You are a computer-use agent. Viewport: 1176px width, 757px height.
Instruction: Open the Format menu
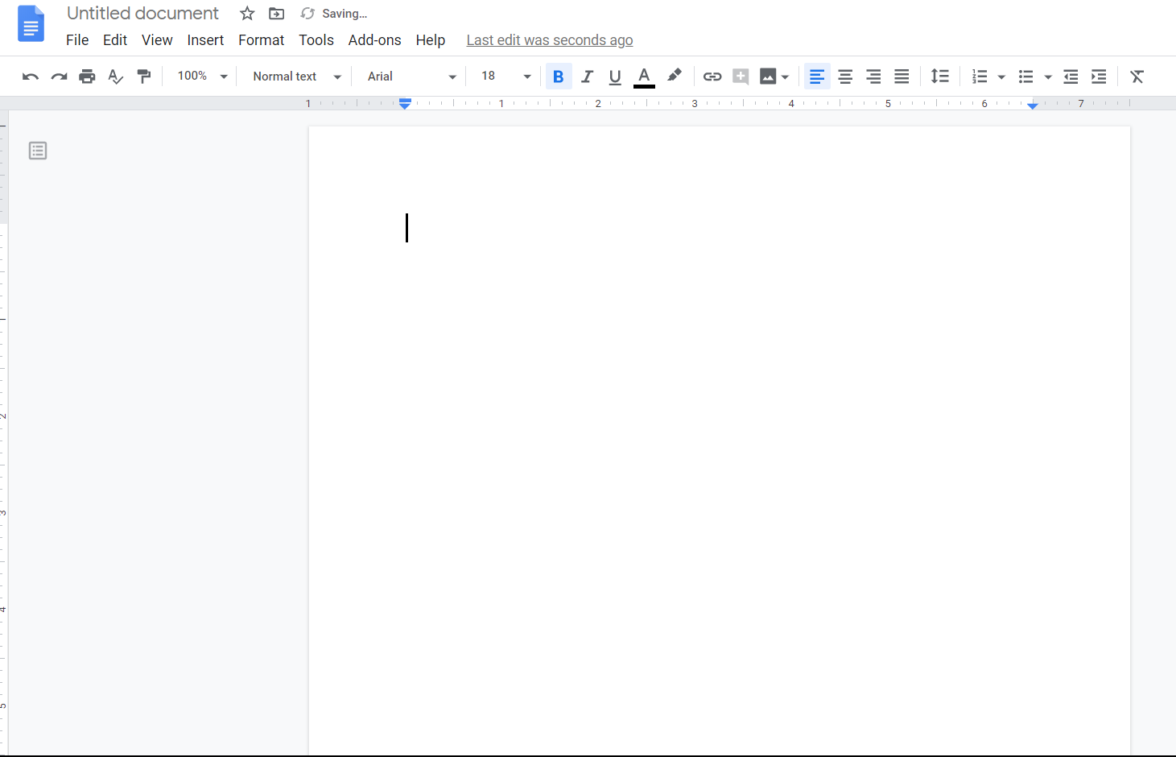(261, 40)
